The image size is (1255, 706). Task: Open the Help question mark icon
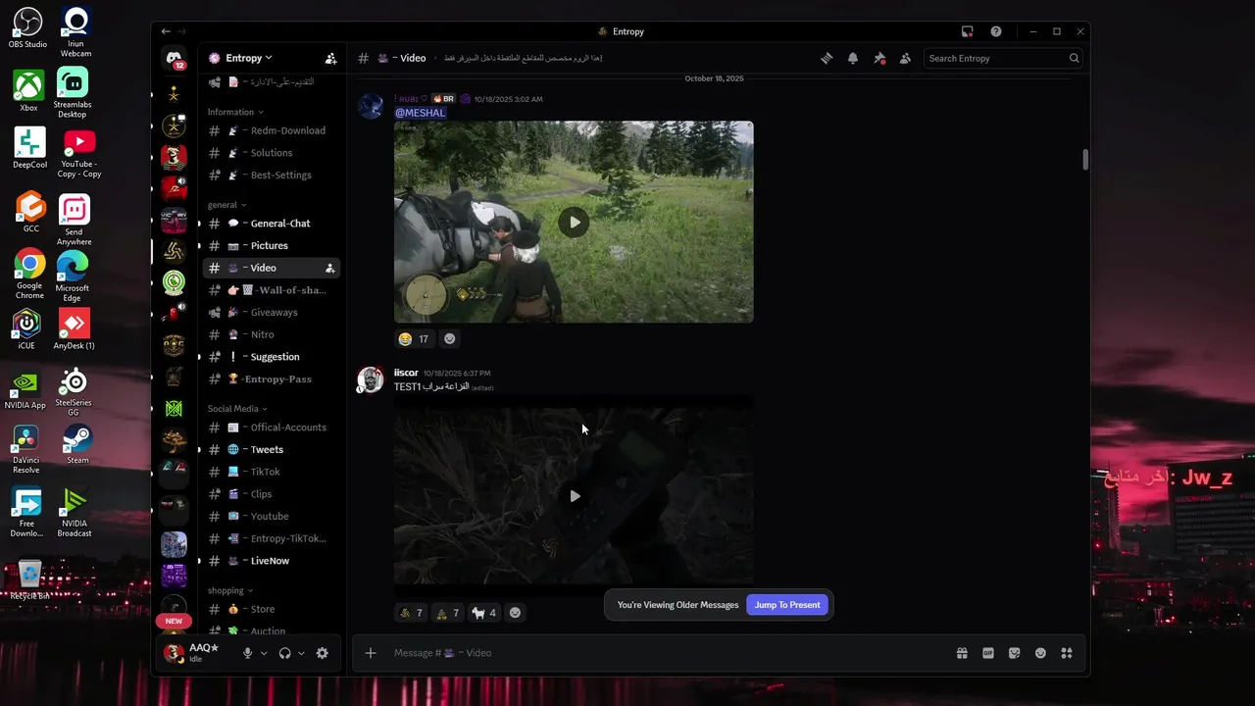coord(996,31)
